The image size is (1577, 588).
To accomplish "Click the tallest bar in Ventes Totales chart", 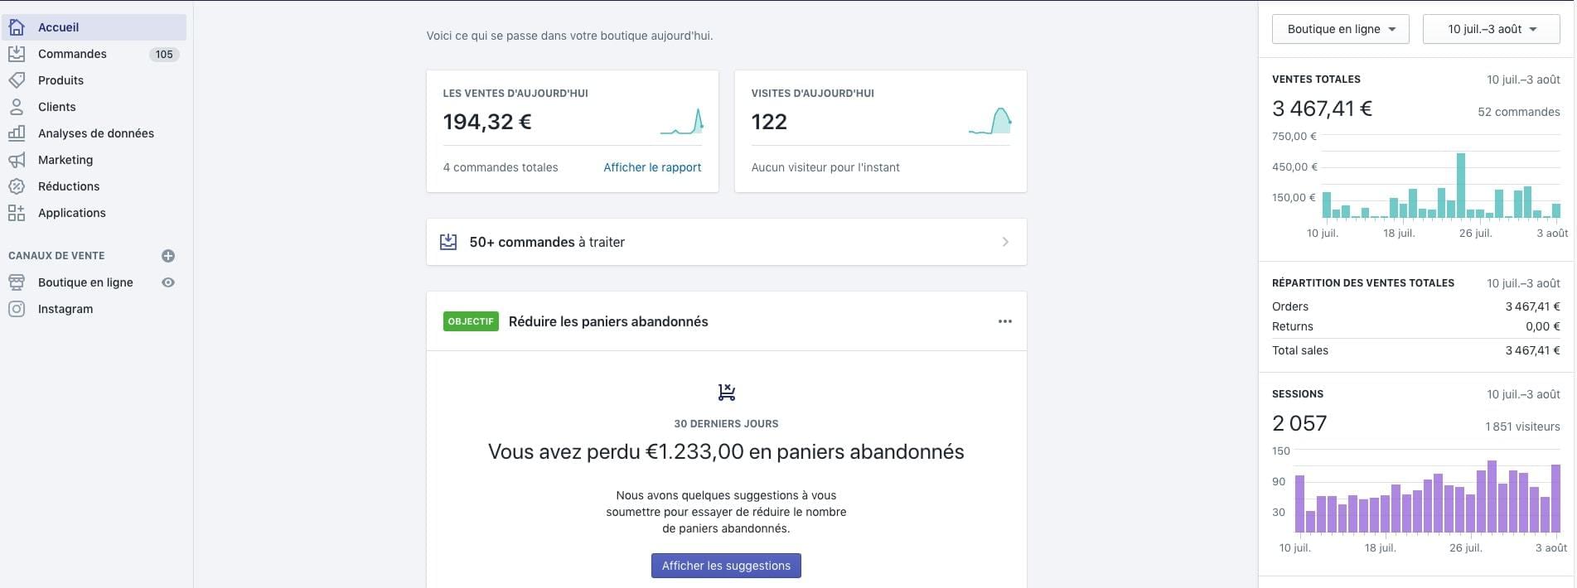I will (1461, 186).
